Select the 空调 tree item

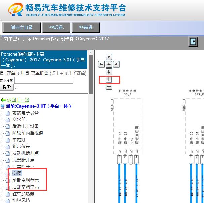tap(17, 174)
